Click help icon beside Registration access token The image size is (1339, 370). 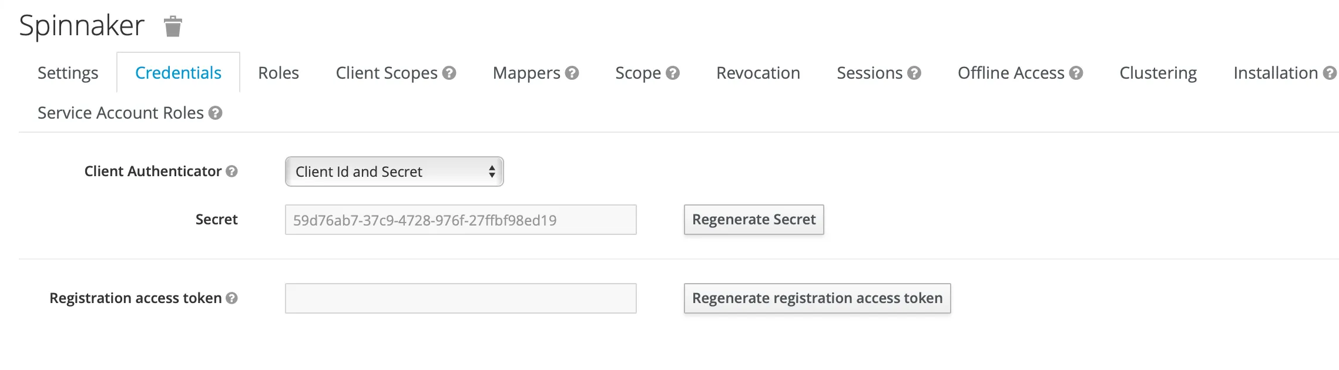tap(232, 298)
